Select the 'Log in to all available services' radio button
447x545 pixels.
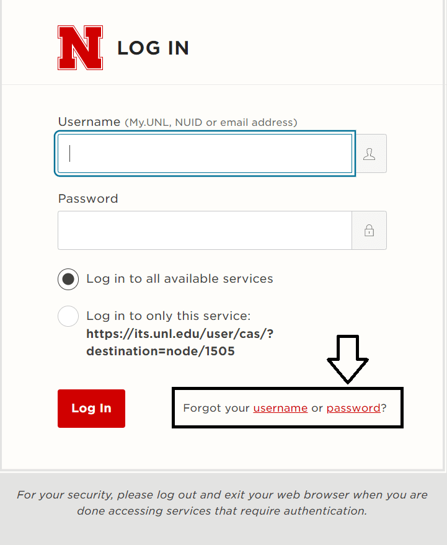(68, 279)
